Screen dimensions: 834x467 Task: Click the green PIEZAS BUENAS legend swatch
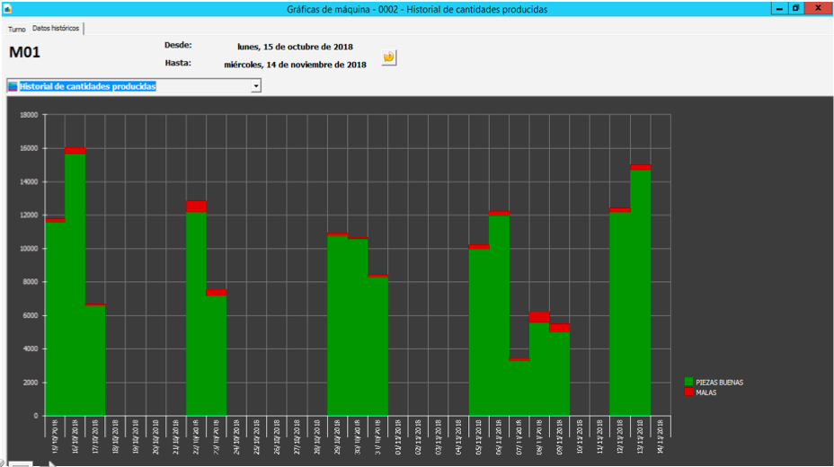click(688, 382)
